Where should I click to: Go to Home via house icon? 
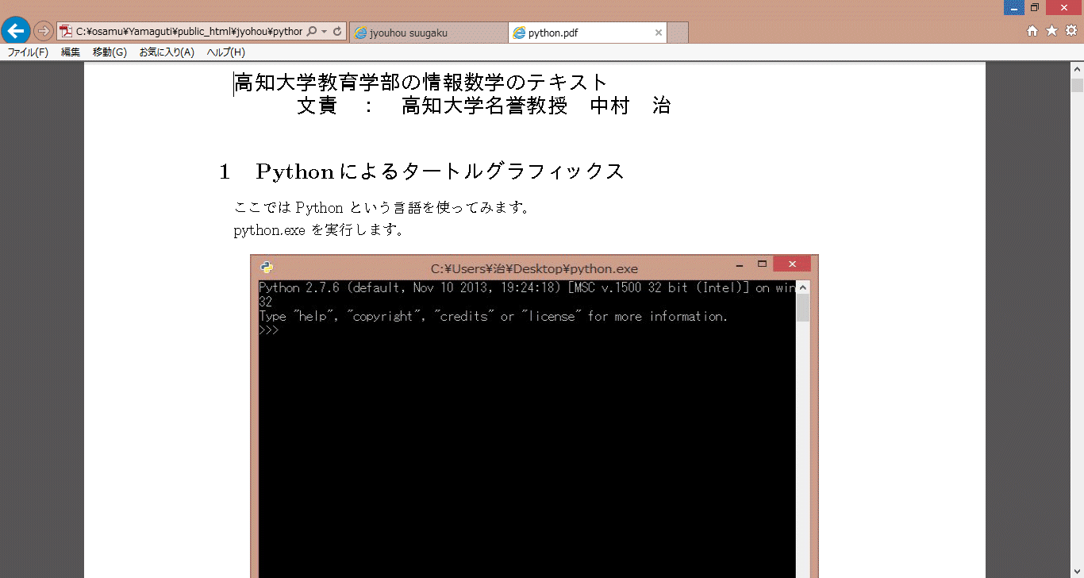(x=1032, y=31)
